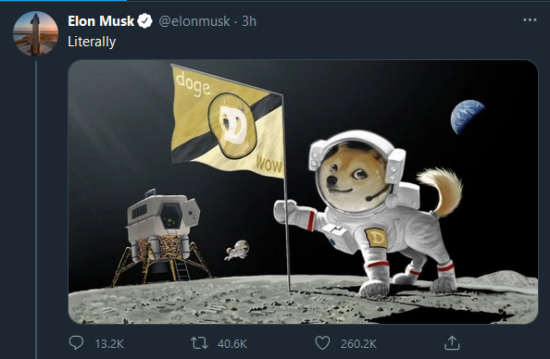The height and width of the screenshot is (359, 550).
Task: Click the tweet text Literally
Action: tap(92, 42)
